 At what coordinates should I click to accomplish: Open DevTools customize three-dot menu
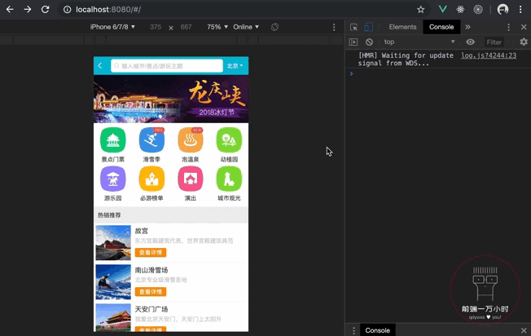(x=508, y=27)
